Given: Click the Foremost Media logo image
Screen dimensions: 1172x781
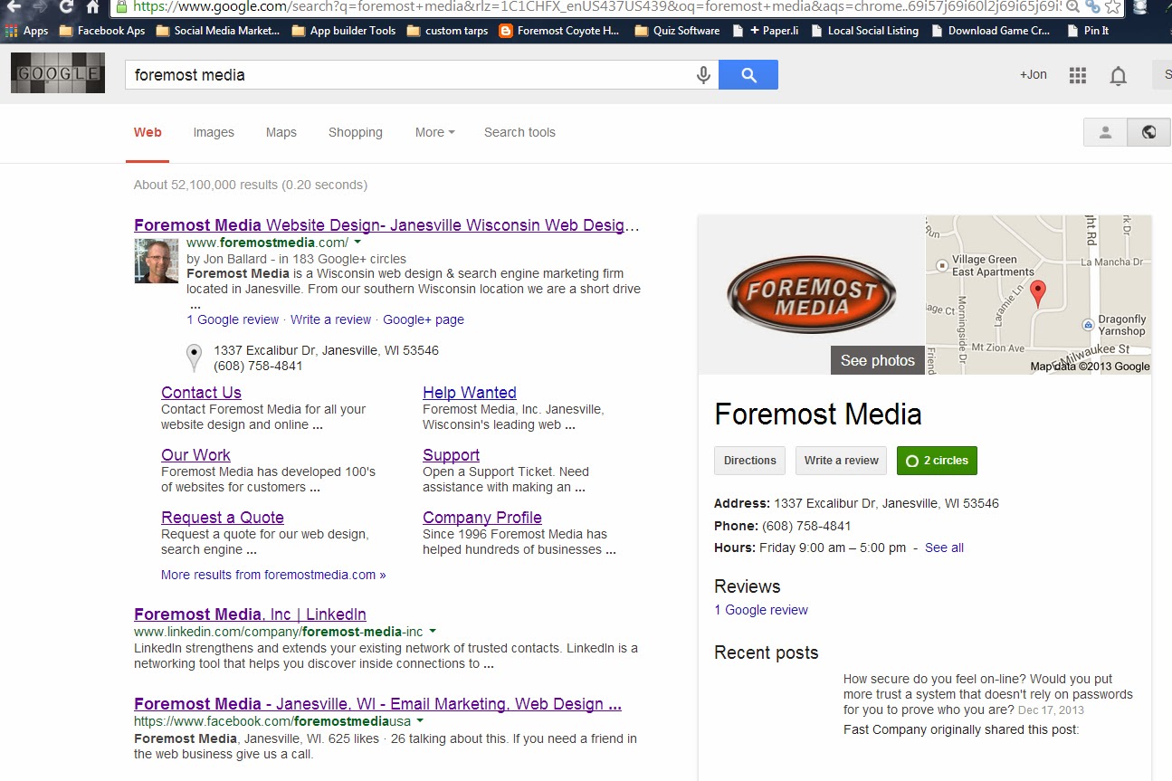Looking at the screenshot, I should pos(811,294).
